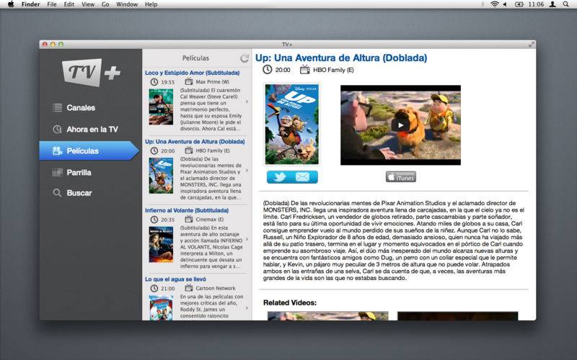Select the Películas sidebar item
The height and width of the screenshot is (360, 577).
[89, 150]
